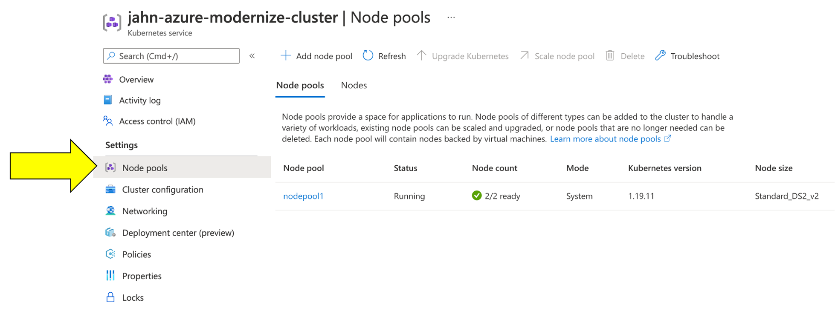Click Add node pool button
This screenshot has height=314, width=835.
[316, 56]
